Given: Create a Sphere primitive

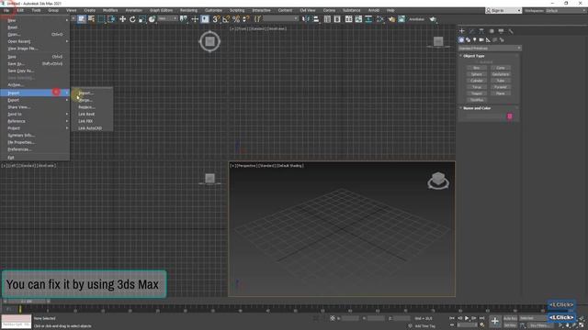Looking at the screenshot, I should click(477, 74).
